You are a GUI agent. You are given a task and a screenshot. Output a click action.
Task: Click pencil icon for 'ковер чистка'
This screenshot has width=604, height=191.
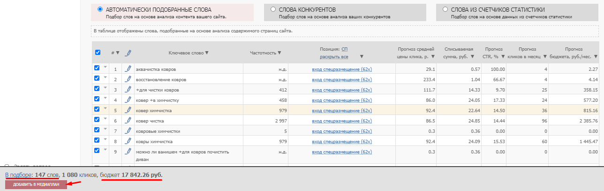click(x=128, y=121)
